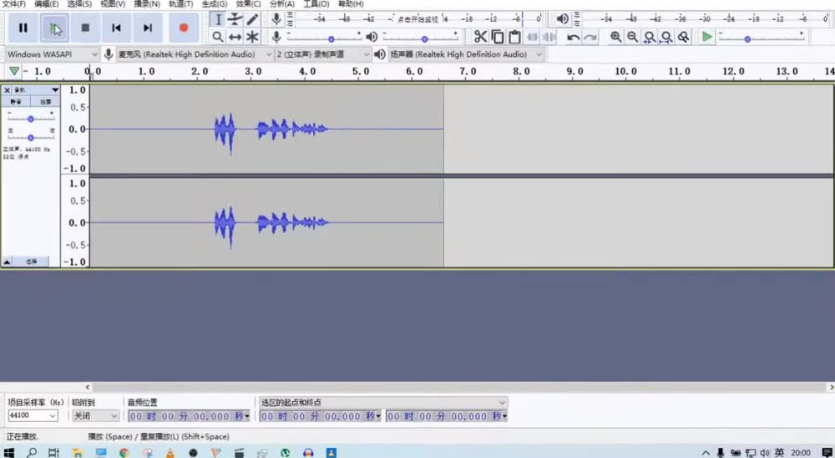Close the track with its X button

point(7,90)
